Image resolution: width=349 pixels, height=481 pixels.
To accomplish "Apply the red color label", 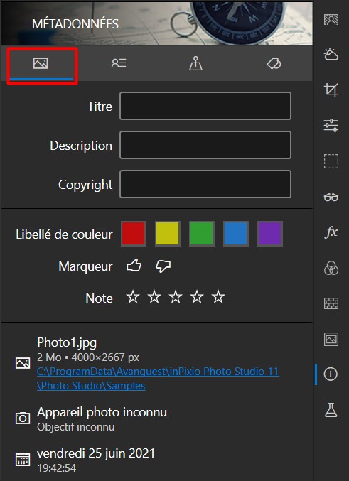I will [x=134, y=234].
